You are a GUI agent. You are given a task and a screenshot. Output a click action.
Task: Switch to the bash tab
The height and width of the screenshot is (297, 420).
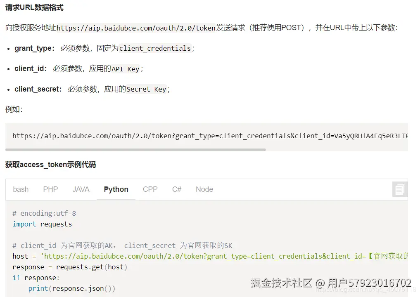21,189
